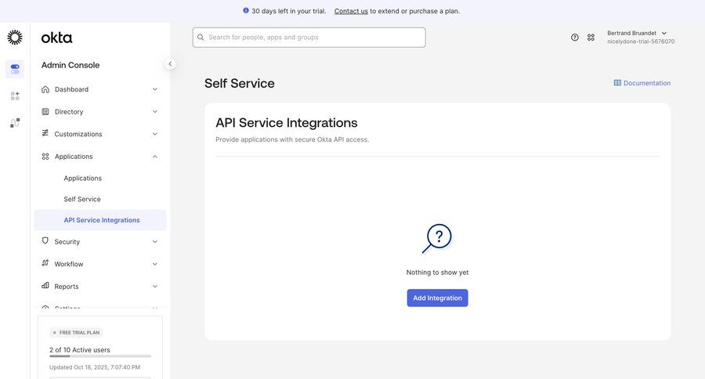The width and height of the screenshot is (705, 379).
Task: Click the 'Self Service' page title
Action: (240, 83)
